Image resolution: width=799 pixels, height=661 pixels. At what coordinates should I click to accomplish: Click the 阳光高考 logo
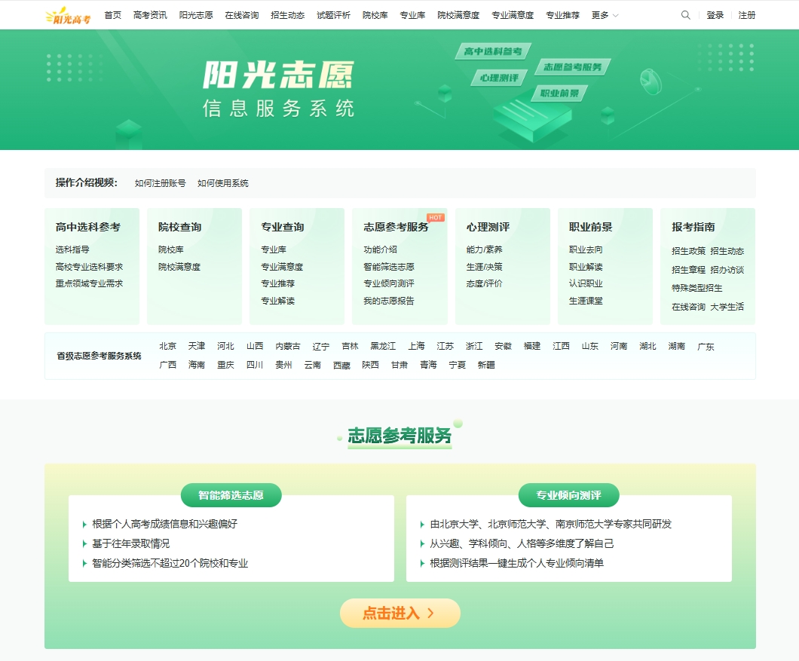tap(68, 15)
